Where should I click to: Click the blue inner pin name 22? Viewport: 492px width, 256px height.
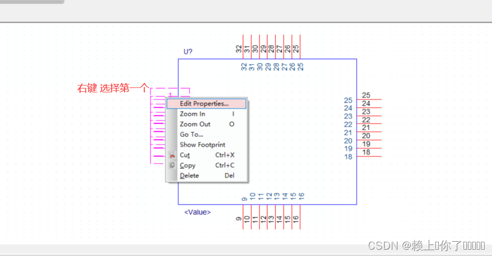click(348, 124)
